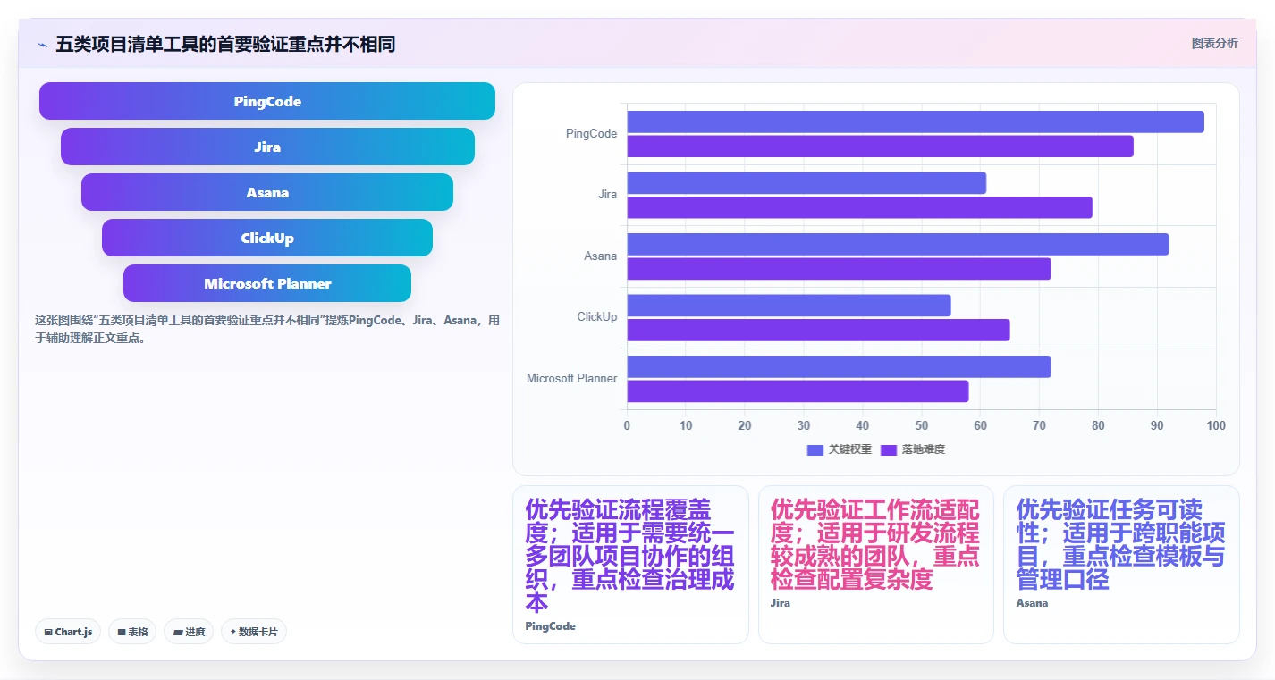Click Microsoft Planner 落地难度 bar
The width and height of the screenshot is (1275, 680).
point(798,391)
